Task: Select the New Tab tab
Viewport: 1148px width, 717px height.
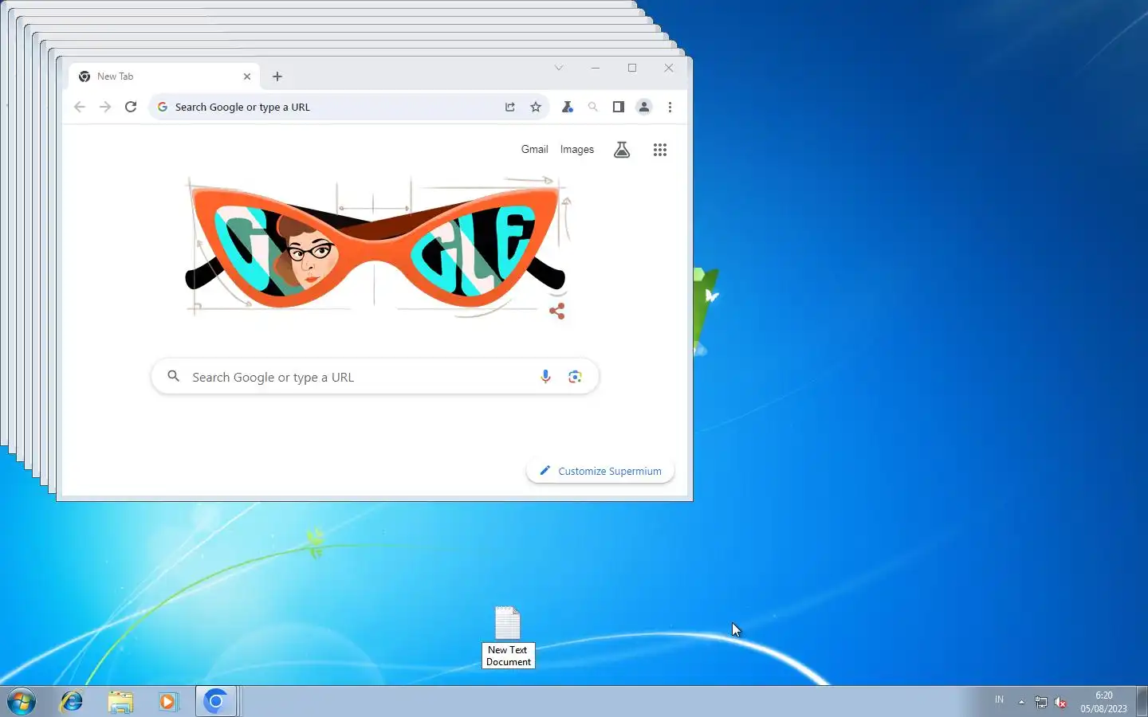Action: (x=165, y=76)
